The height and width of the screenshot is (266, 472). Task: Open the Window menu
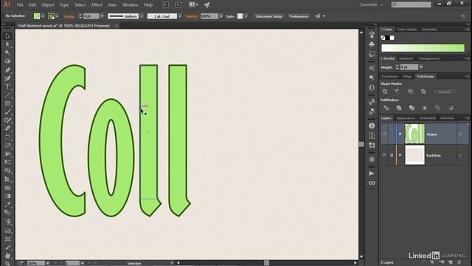(130, 5)
